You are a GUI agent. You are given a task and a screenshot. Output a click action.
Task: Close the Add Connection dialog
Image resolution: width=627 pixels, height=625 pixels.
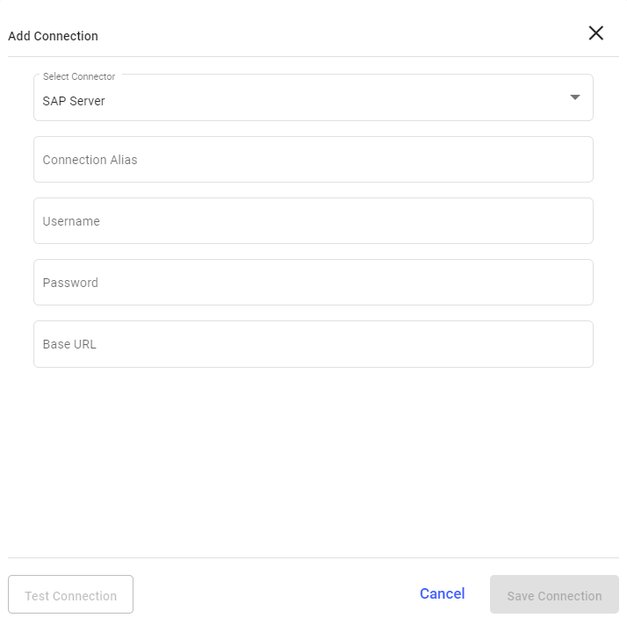[595, 33]
